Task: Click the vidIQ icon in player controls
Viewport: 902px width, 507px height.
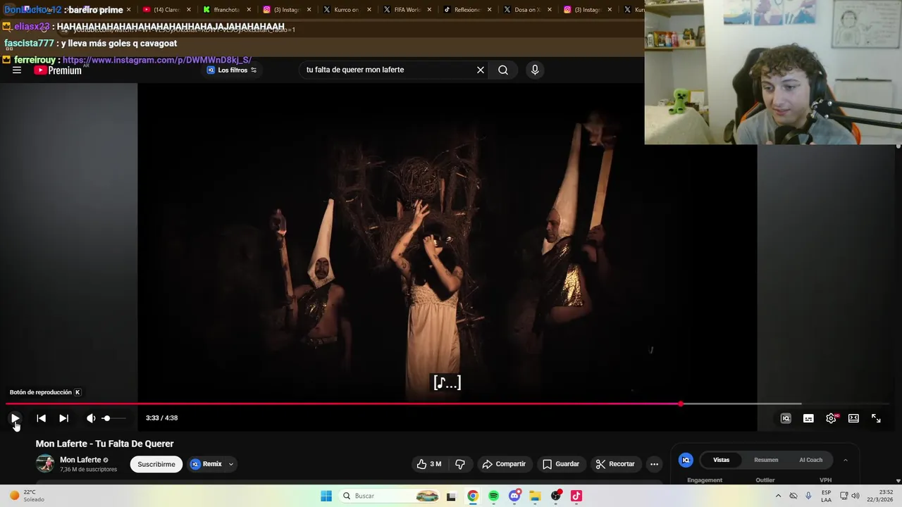Action: click(786, 418)
